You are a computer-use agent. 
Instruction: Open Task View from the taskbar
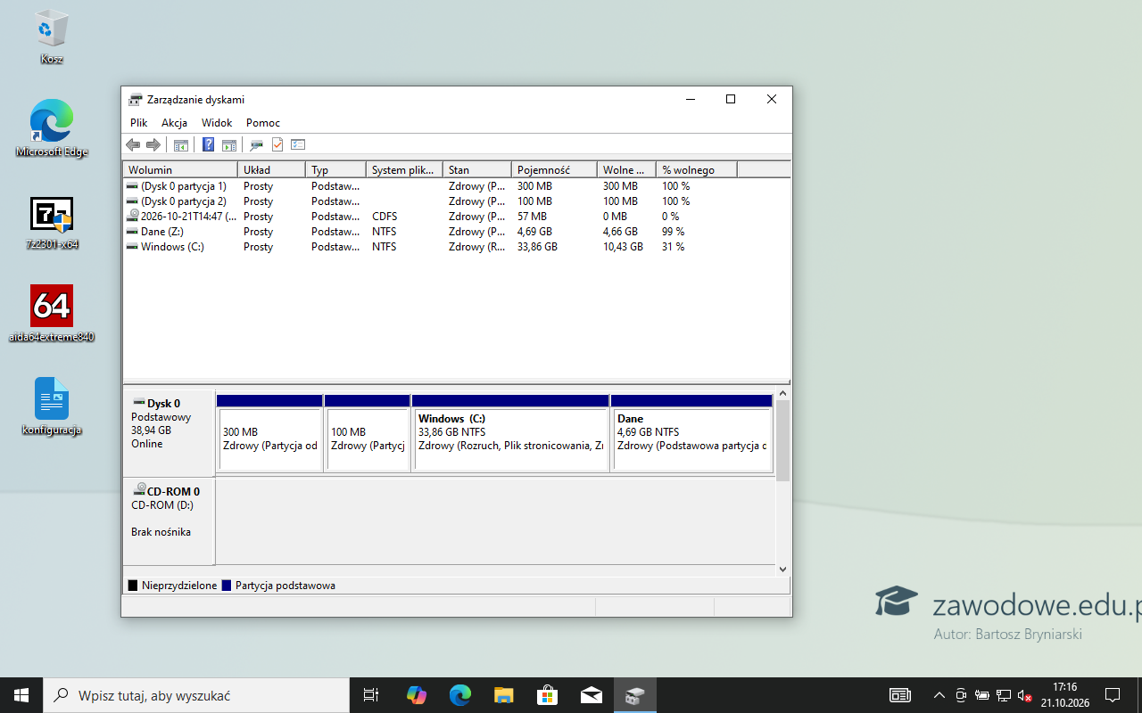click(371, 695)
